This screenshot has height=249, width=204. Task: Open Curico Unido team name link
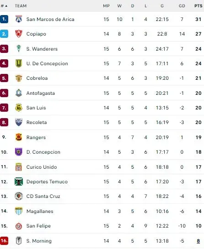pos(42,167)
